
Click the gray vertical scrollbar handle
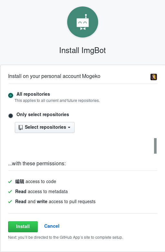pos(155,146)
